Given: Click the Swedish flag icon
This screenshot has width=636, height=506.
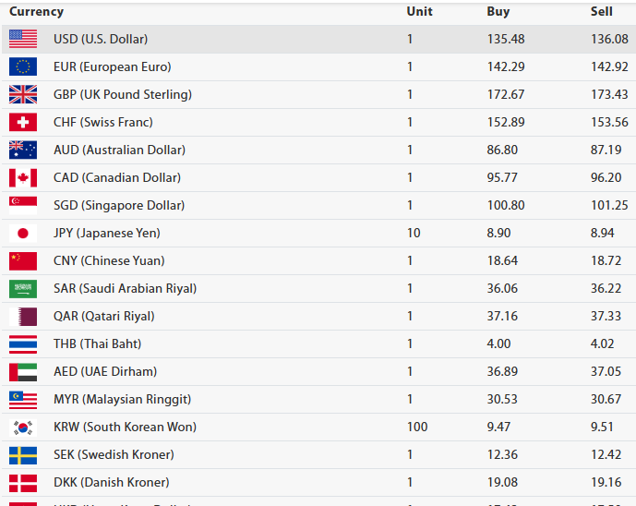Looking at the screenshot, I should (x=23, y=454).
